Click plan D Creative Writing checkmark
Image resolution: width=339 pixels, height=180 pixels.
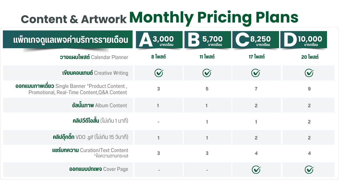click(309, 73)
